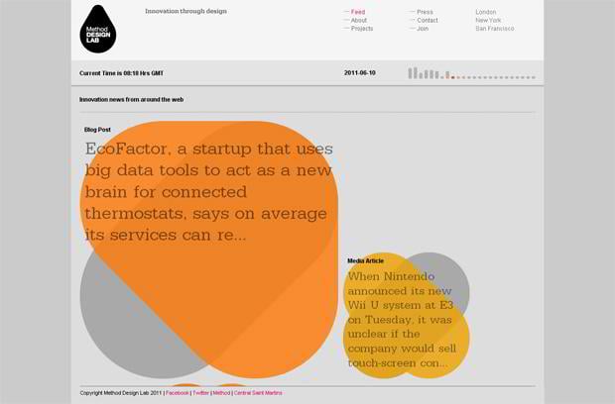Visit the Facebook footer link
This screenshot has width=615, height=404.
pyautogui.click(x=178, y=393)
